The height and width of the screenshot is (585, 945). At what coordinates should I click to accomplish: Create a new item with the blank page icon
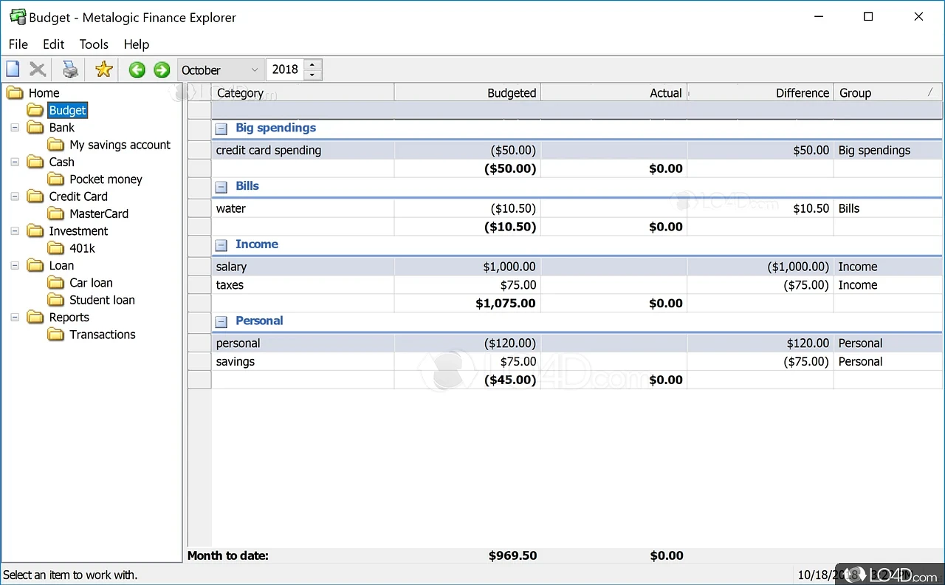[x=13, y=69]
